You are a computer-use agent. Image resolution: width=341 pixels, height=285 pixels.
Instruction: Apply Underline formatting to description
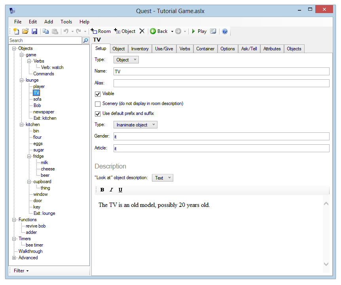tap(120, 190)
